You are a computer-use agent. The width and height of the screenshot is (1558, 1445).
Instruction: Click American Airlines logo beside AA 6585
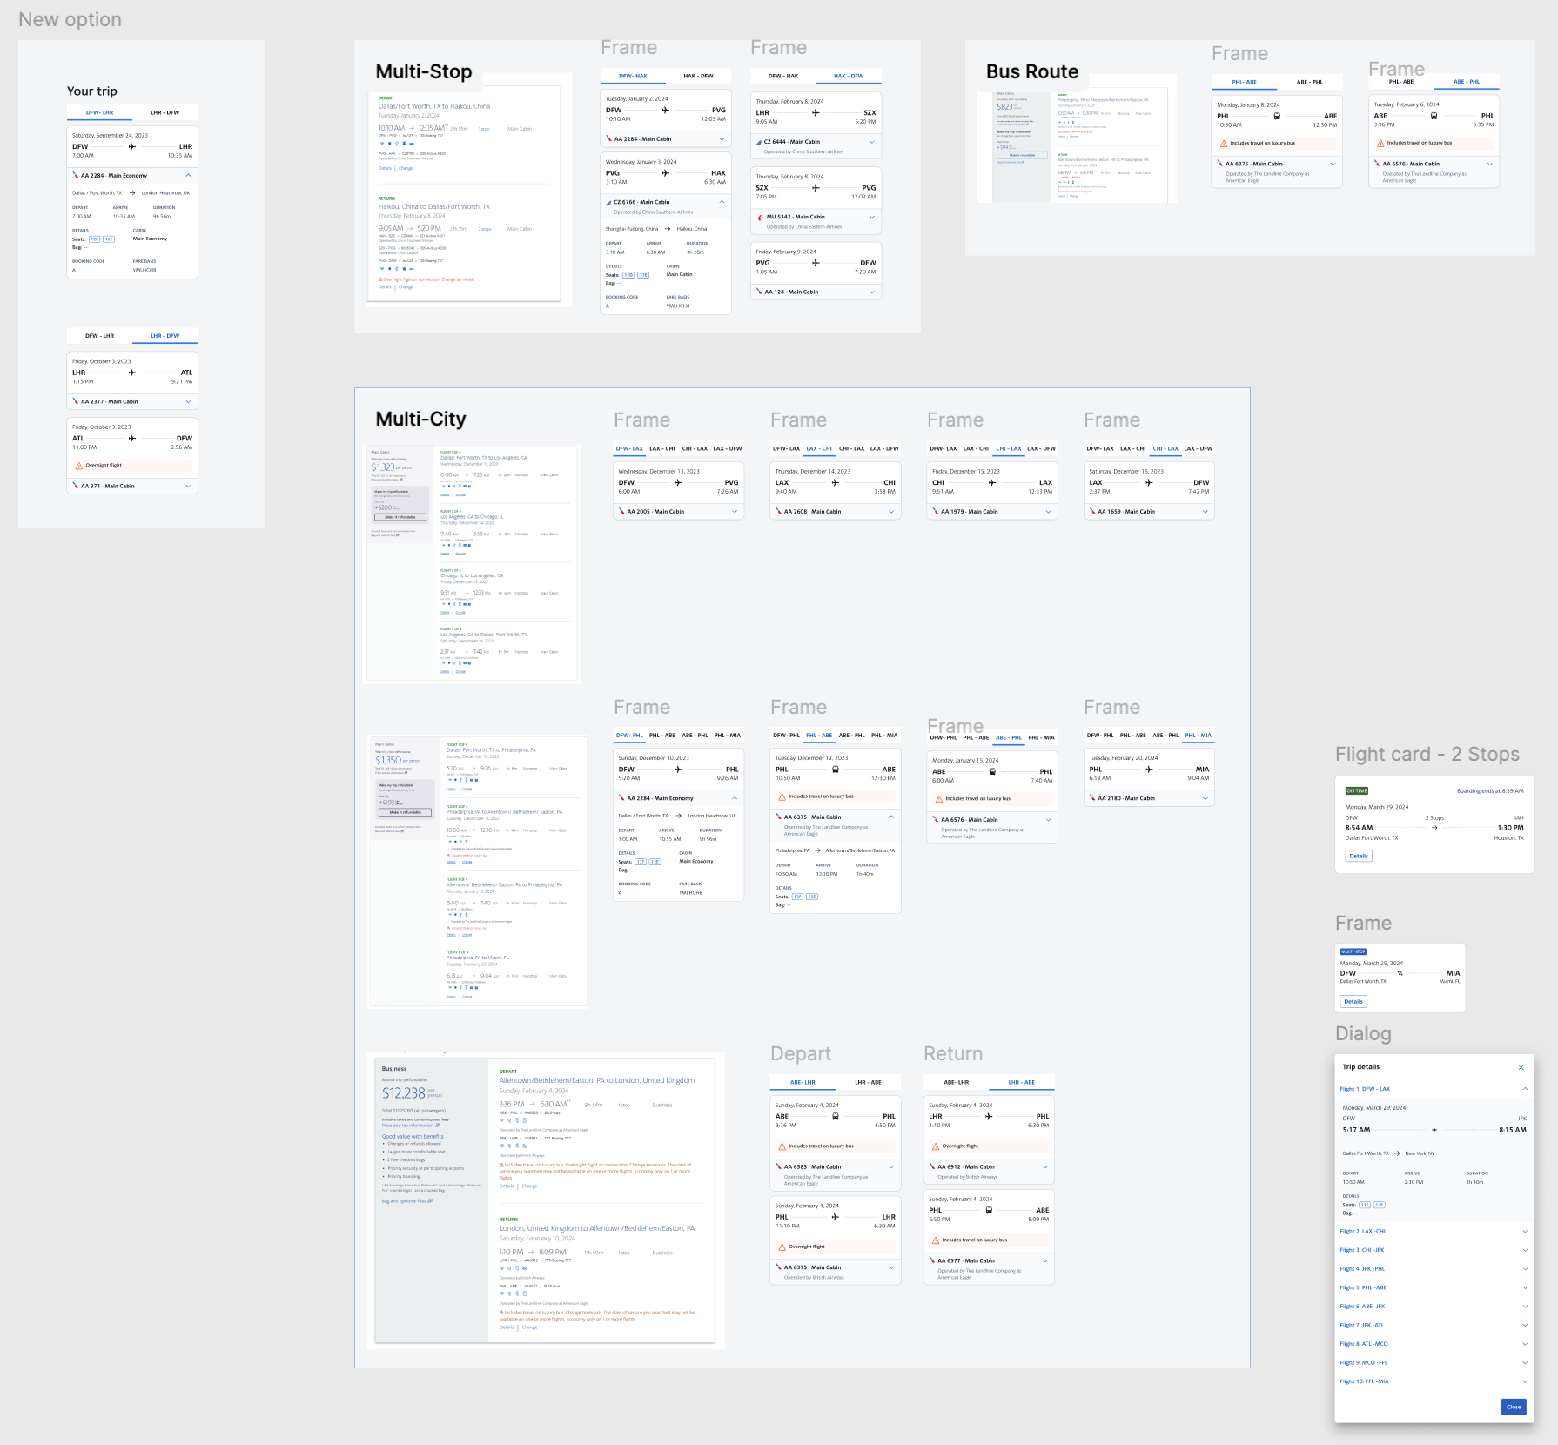778,1167
